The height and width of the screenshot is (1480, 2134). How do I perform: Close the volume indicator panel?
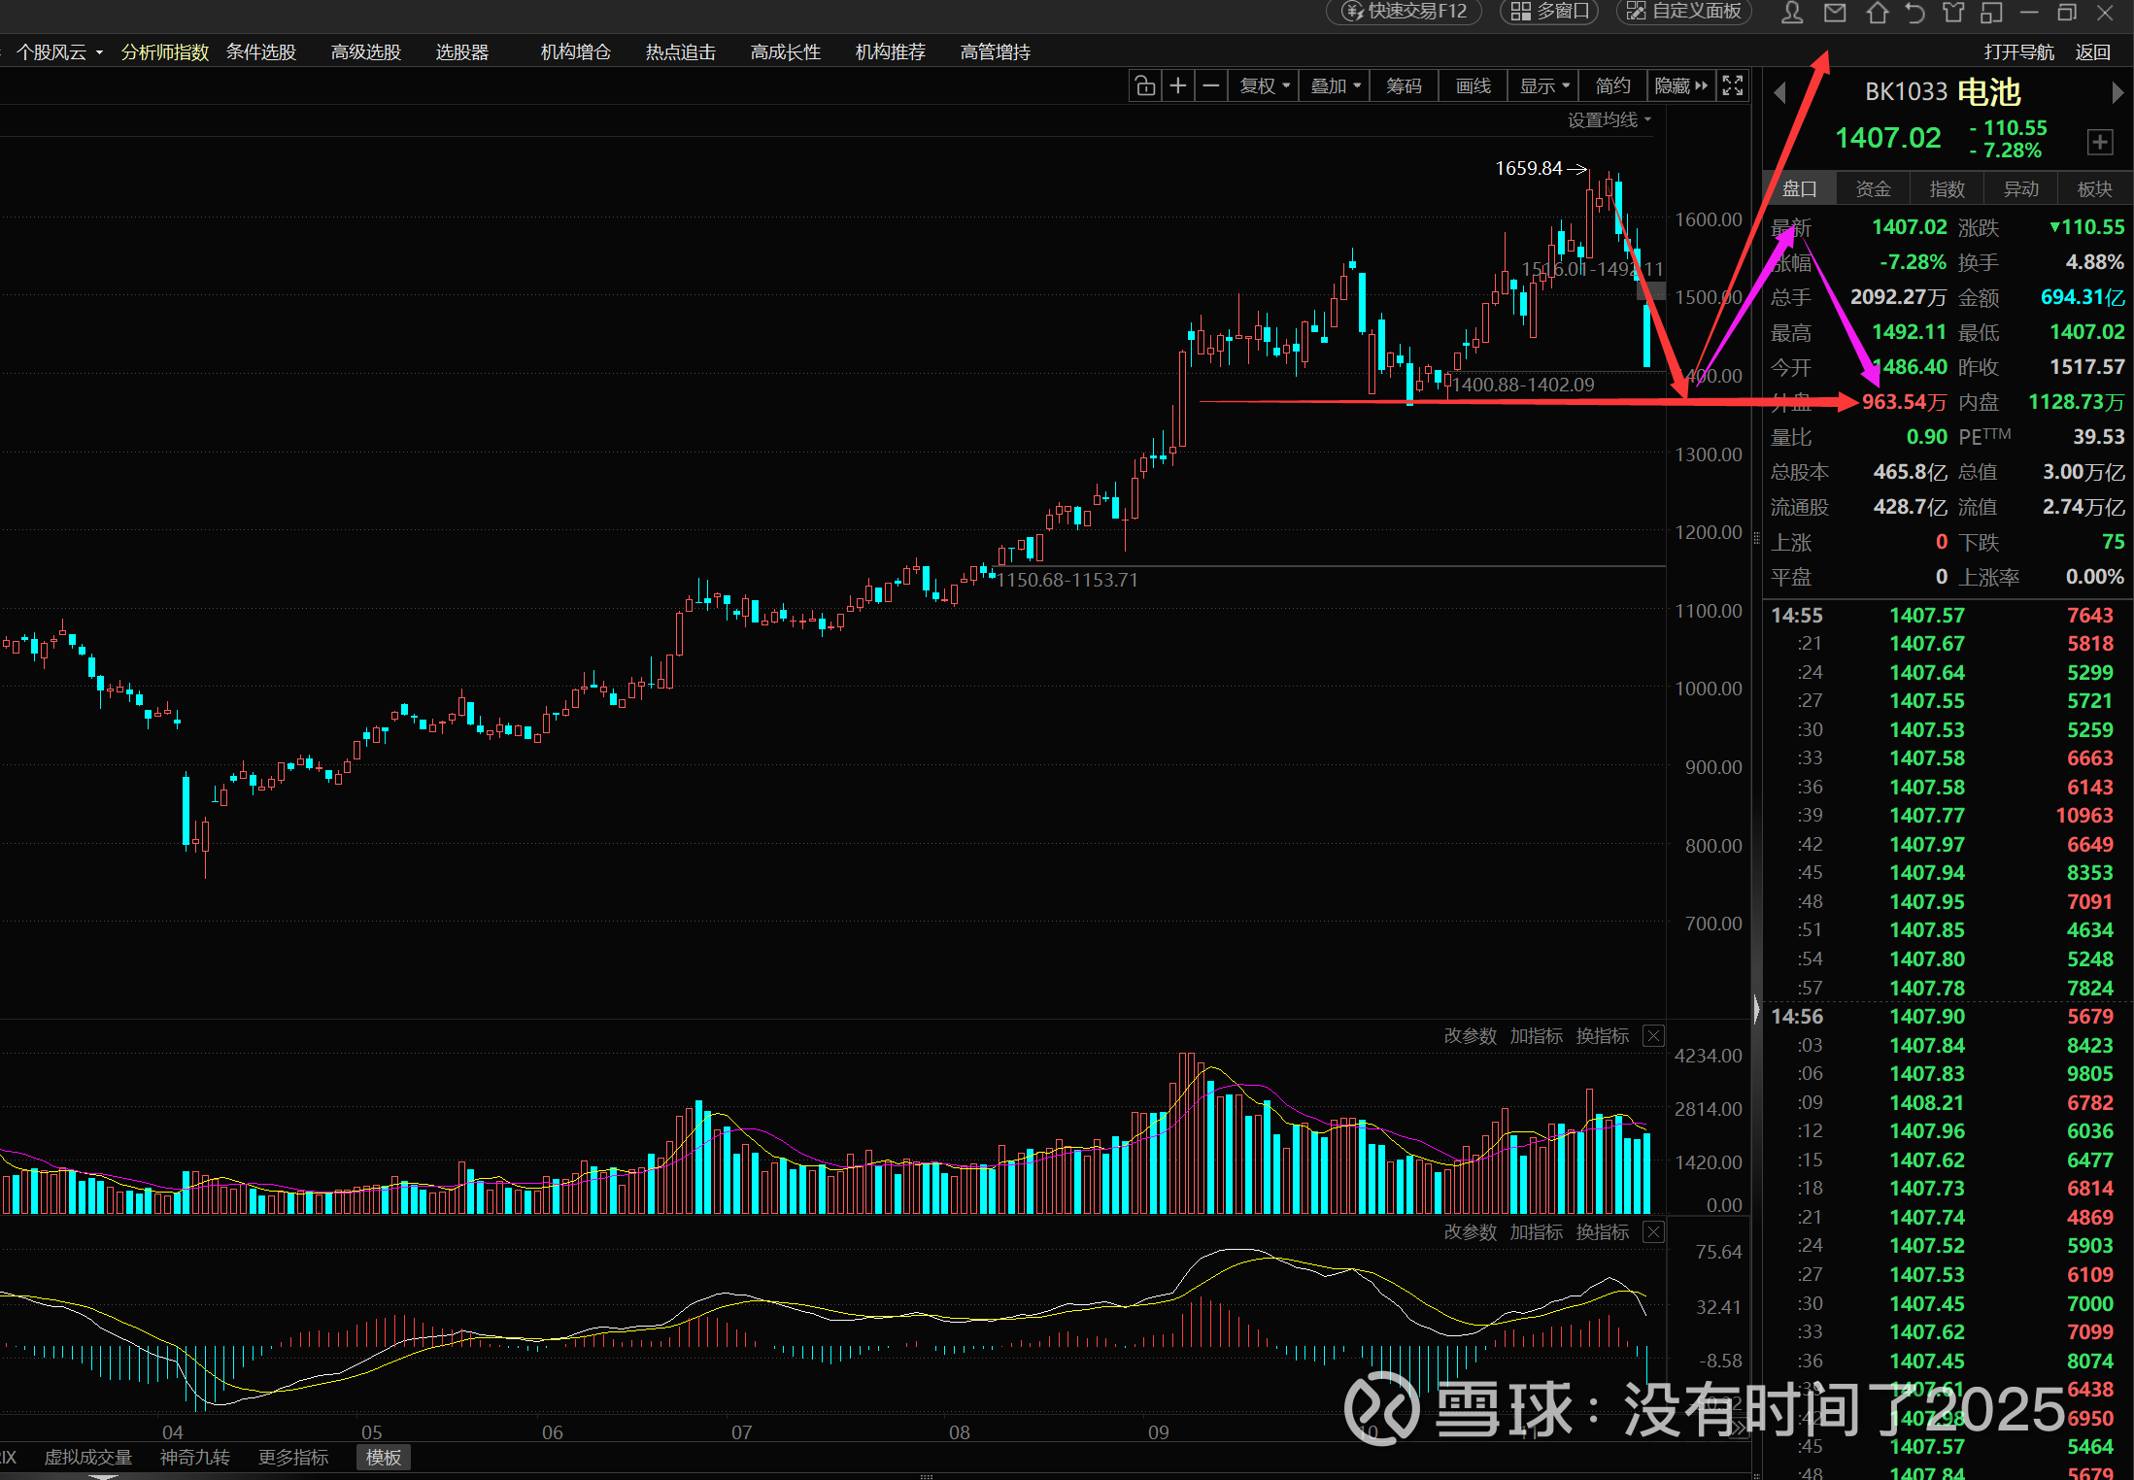[1652, 1036]
